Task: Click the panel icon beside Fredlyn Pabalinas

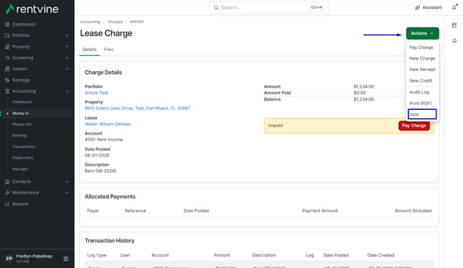Action: pyautogui.click(x=66, y=259)
